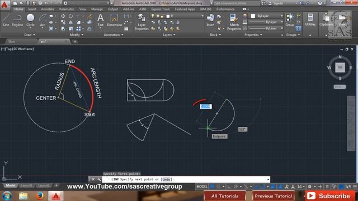This screenshot has width=358, height=201.
Task: Click the Previous Tutorial button
Action: point(274,196)
